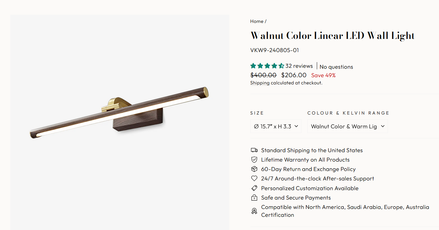Click the green star rating icons
This screenshot has width=439, height=230.
pos(267,66)
